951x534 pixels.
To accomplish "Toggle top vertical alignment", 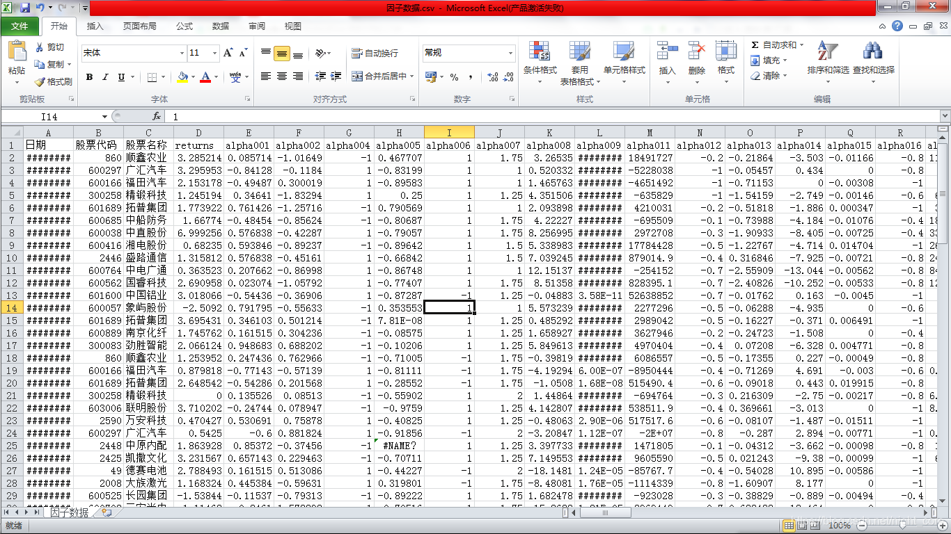I will point(266,53).
